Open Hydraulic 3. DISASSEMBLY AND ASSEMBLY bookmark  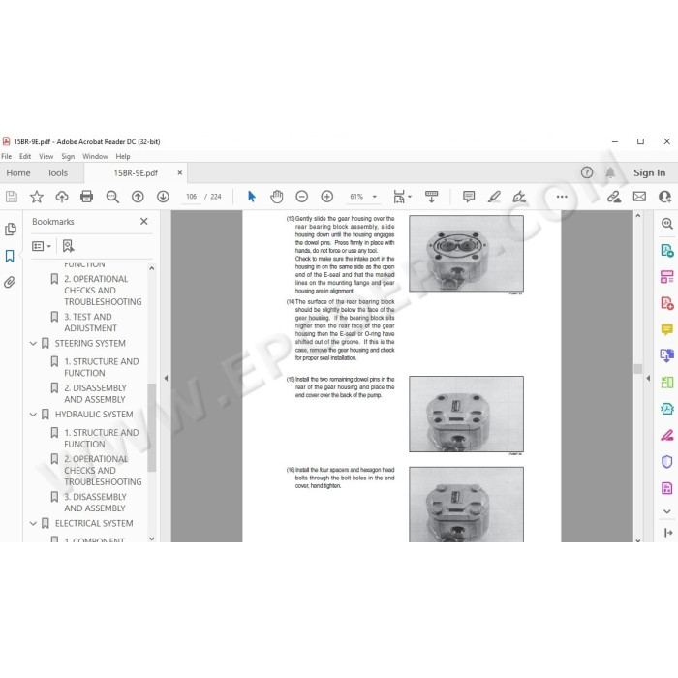click(x=95, y=503)
